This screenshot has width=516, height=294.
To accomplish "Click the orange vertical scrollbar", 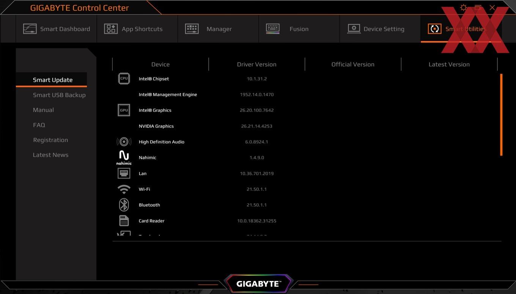I will [501, 115].
